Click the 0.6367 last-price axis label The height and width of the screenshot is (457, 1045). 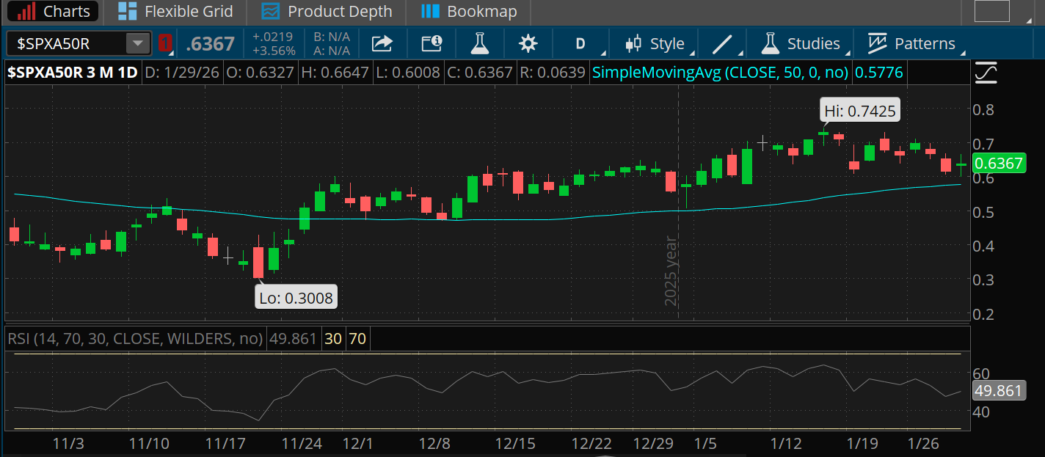tap(998, 164)
